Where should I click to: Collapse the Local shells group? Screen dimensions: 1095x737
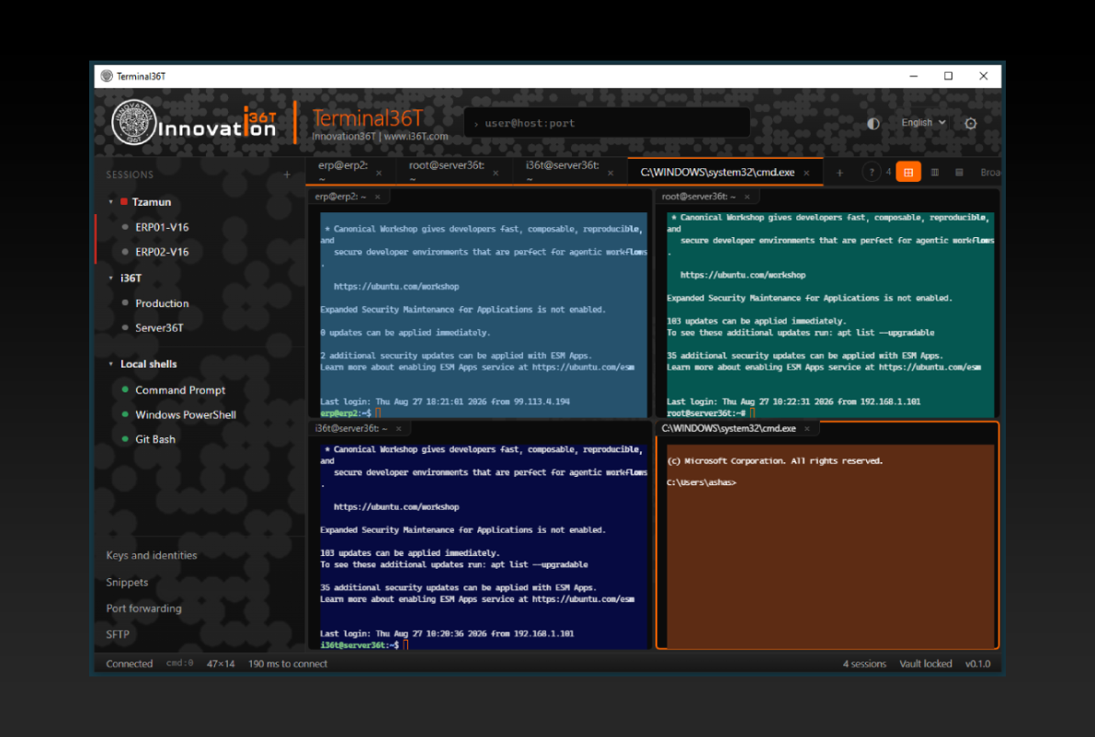(x=111, y=364)
